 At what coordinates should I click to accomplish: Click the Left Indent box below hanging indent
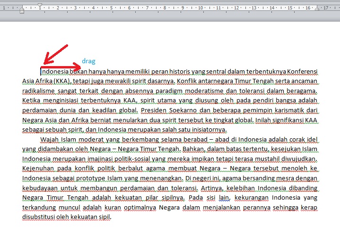click(x=22, y=12)
